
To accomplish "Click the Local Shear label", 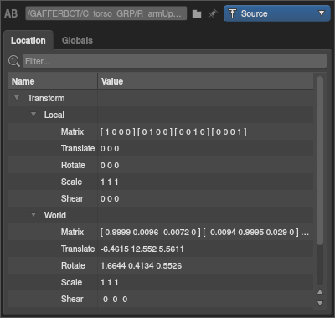I will 72,198.
